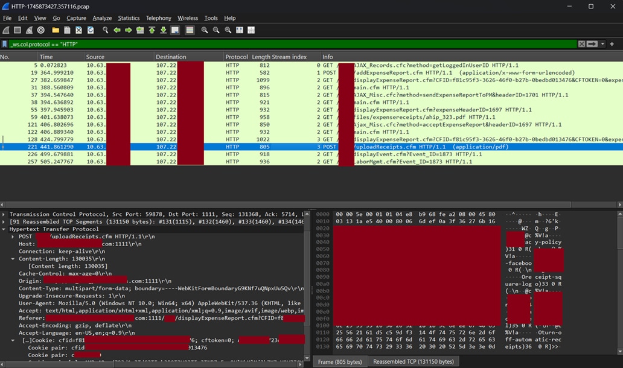This screenshot has height=368, width=623.
Task: Go forward in packet history
Action: pos(129,30)
